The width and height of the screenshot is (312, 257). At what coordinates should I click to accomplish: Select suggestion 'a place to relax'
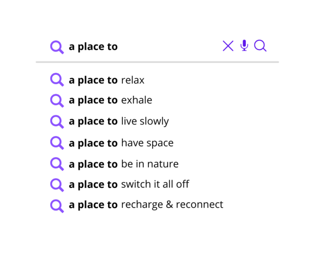[x=107, y=80]
